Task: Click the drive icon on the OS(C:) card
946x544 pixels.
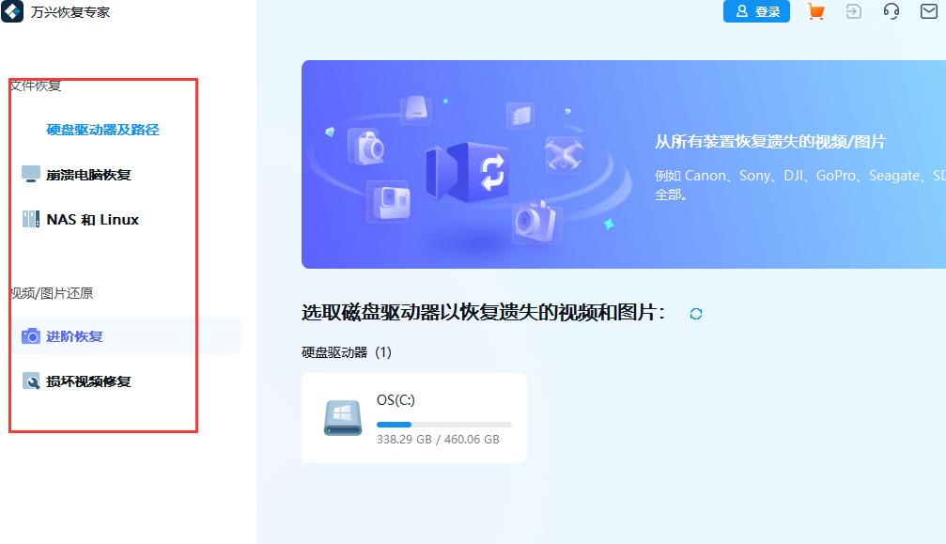Action: pyautogui.click(x=342, y=417)
